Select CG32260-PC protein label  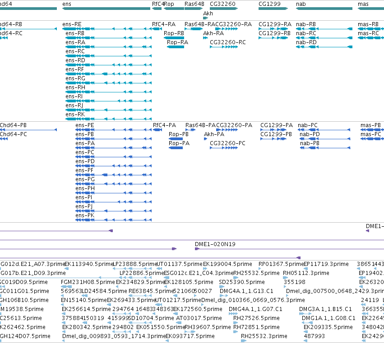point(227,143)
